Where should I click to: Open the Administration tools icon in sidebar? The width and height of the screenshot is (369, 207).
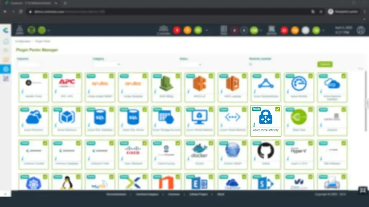(6, 78)
